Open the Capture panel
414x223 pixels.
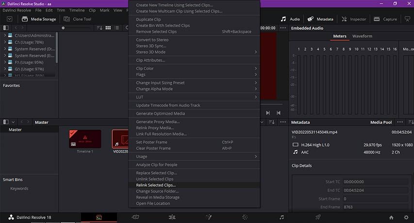tap(385, 19)
